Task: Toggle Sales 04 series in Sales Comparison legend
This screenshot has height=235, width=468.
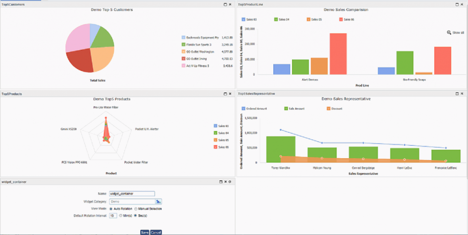Action: pos(276,19)
